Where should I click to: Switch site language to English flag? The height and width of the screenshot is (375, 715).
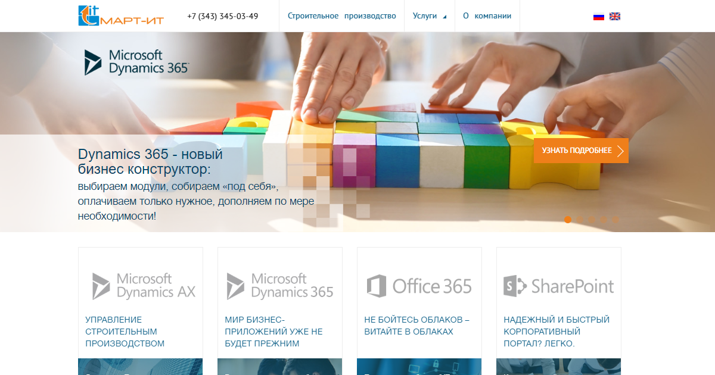click(615, 17)
